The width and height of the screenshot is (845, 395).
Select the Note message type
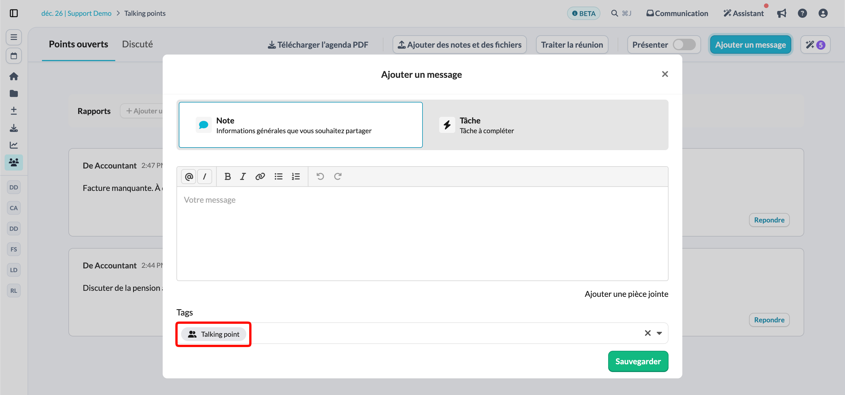click(x=301, y=125)
